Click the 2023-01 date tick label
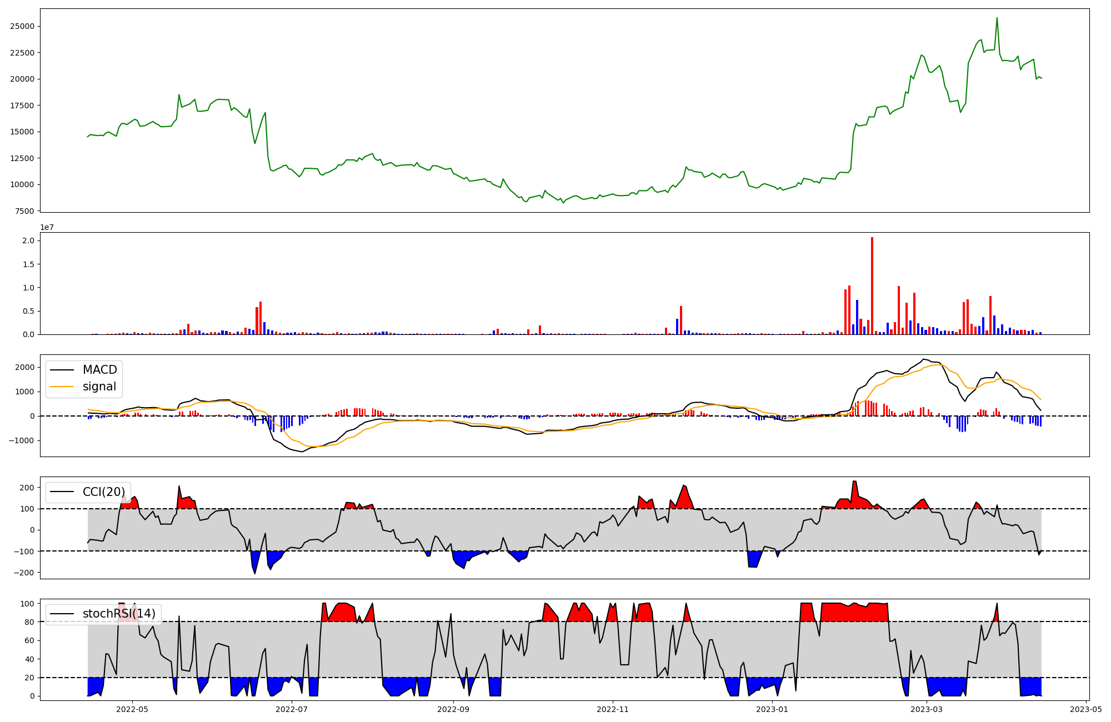The image size is (1111, 722). click(x=772, y=709)
